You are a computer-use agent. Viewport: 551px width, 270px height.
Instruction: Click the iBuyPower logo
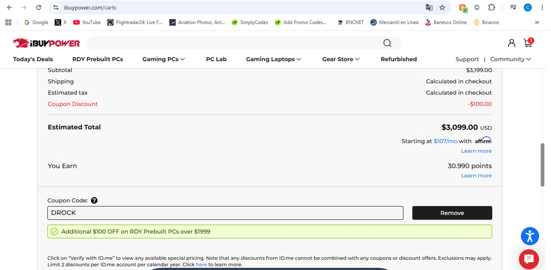pyautogui.click(x=46, y=43)
